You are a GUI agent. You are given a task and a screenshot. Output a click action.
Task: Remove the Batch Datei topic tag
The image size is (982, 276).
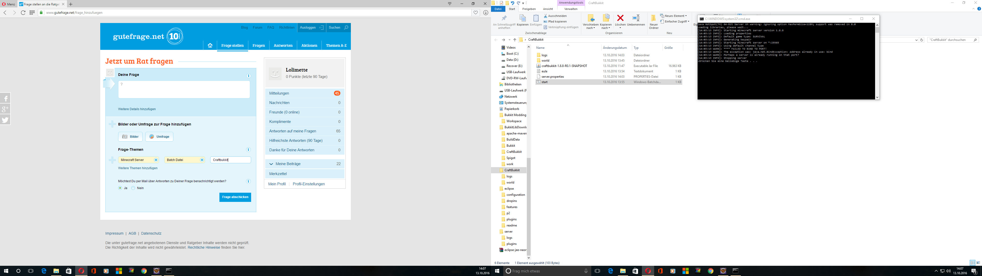(202, 160)
